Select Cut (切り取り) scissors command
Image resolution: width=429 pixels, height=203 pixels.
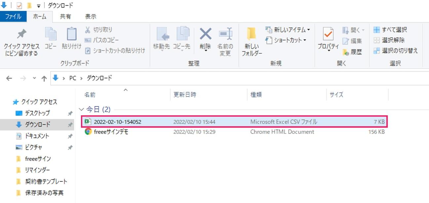click(98, 30)
